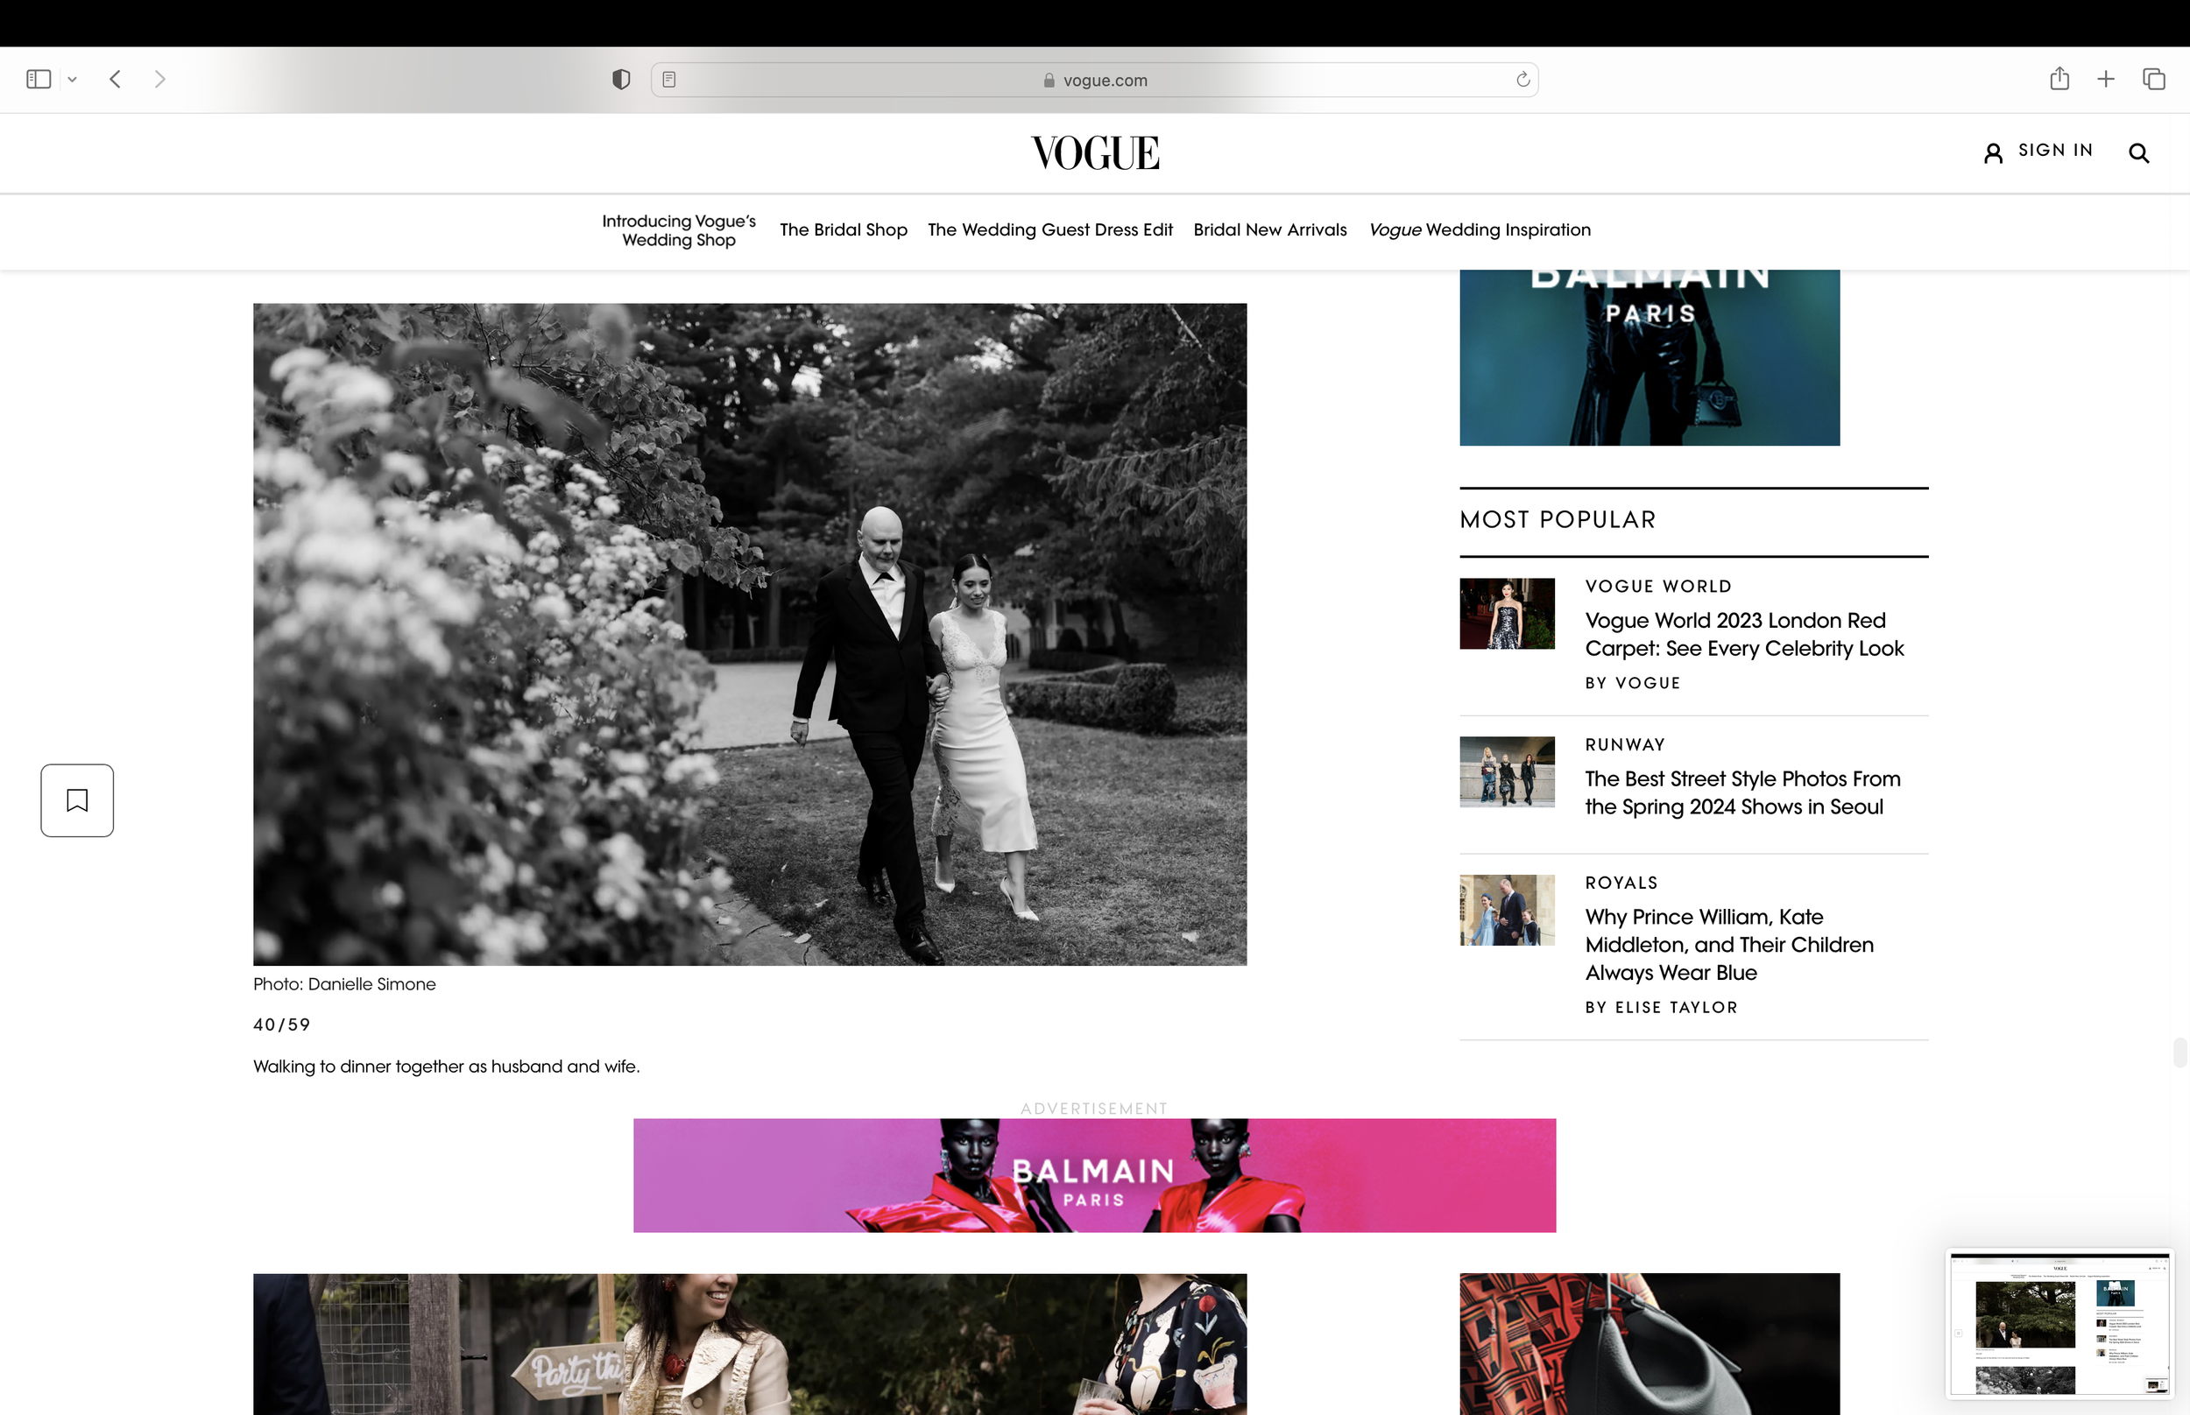Click the 40/59 slide counter text
This screenshot has height=1415, width=2190.
point(281,1024)
